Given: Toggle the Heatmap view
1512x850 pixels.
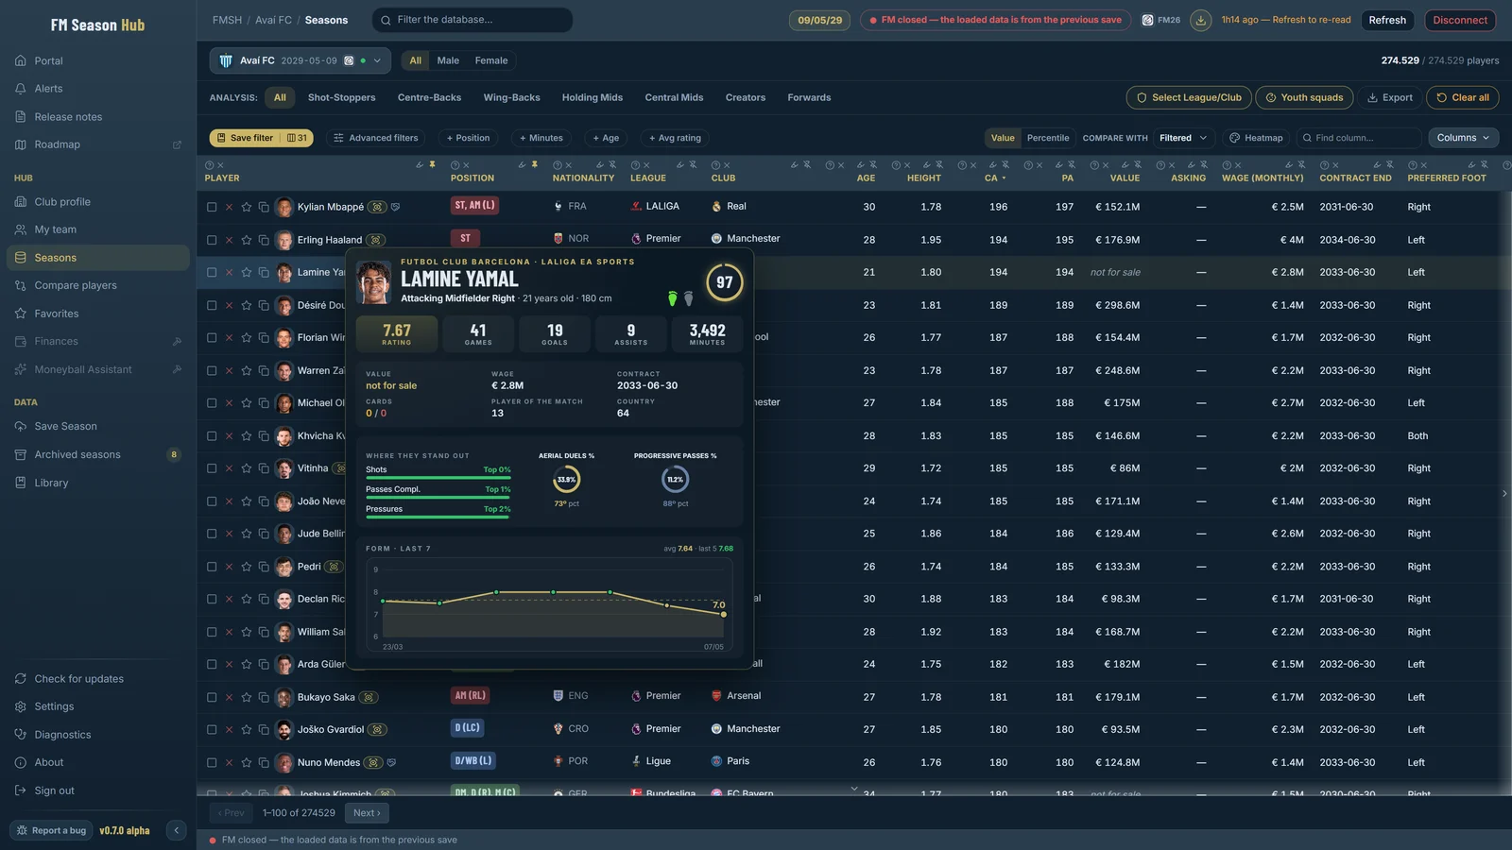Looking at the screenshot, I should 1256,138.
